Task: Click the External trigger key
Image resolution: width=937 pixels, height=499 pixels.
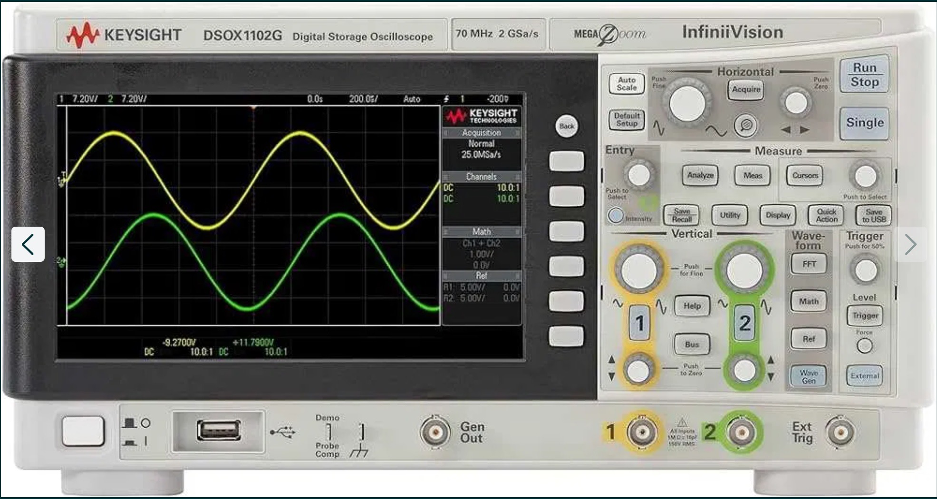Action: tap(865, 376)
